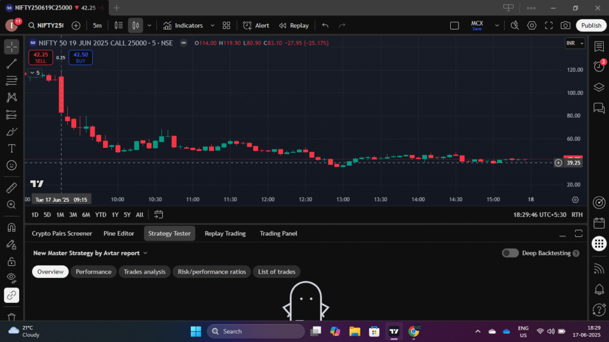This screenshot has height=342, width=609.
Task: Click the link drawings icon
Action: (12, 296)
